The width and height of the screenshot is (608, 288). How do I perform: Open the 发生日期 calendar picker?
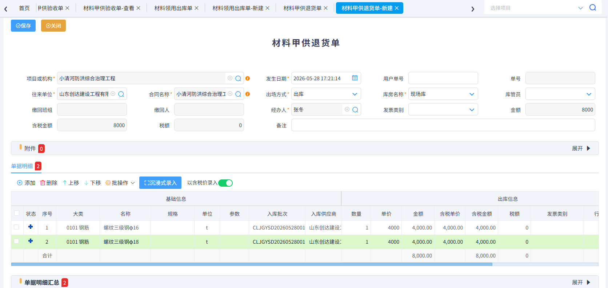point(355,78)
